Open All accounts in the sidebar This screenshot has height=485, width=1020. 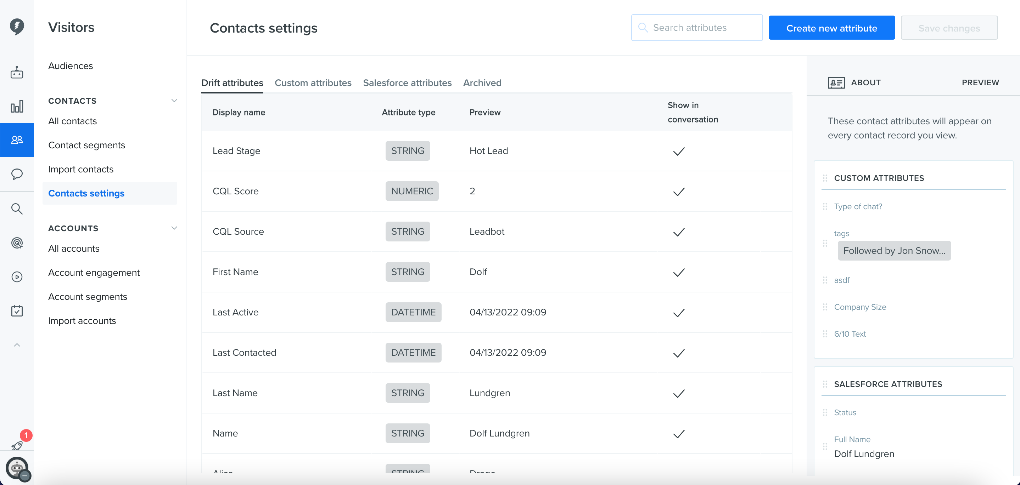[x=74, y=249]
